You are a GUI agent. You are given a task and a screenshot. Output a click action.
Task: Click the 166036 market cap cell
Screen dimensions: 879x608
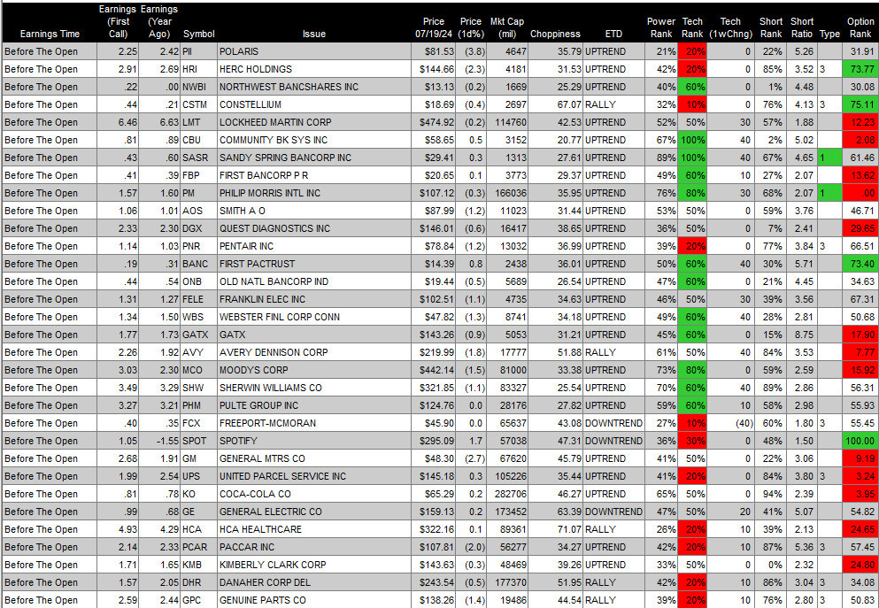pyautogui.click(x=506, y=193)
